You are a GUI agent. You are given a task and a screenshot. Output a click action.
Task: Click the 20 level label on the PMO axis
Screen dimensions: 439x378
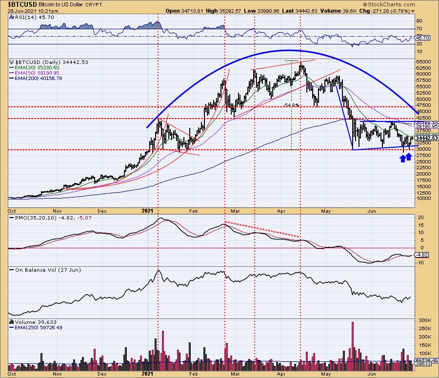point(421,217)
